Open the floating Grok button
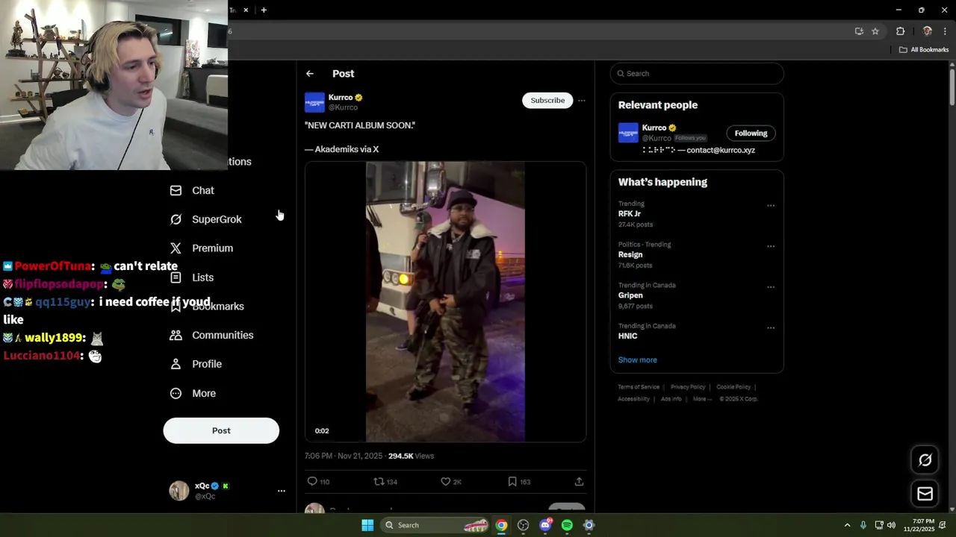This screenshot has height=537, width=956. pos(925,460)
